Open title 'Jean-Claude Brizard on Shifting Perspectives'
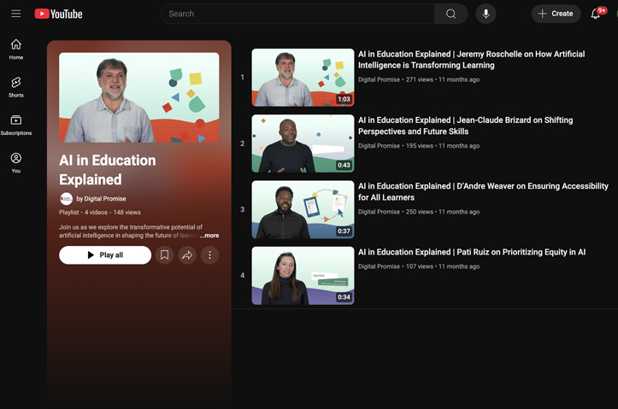This screenshot has width=618, height=409. click(466, 126)
